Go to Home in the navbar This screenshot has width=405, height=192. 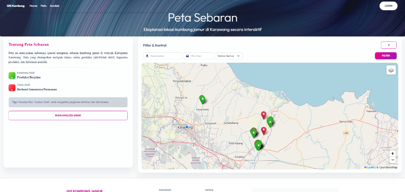(33, 6)
